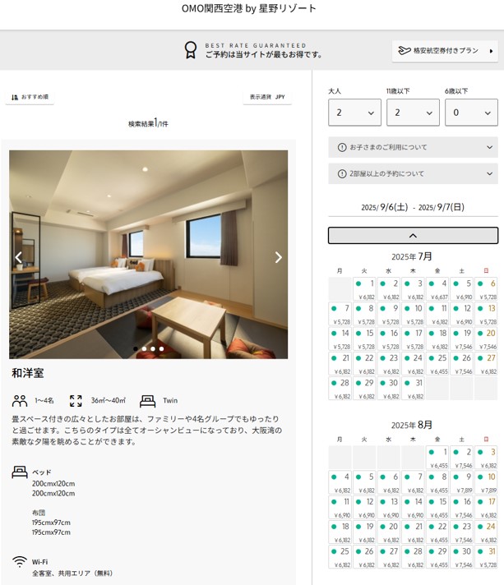504x585 pixels.
Task: Open the 11歳以下 children count dropdown
Action: click(x=412, y=113)
